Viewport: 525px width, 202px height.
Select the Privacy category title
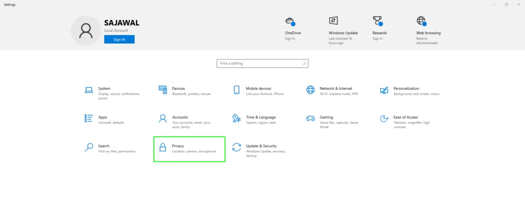pos(178,146)
